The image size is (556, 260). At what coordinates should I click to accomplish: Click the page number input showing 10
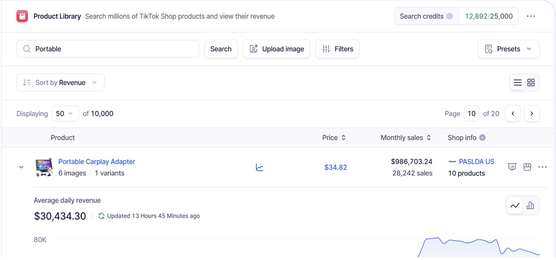pos(472,114)
